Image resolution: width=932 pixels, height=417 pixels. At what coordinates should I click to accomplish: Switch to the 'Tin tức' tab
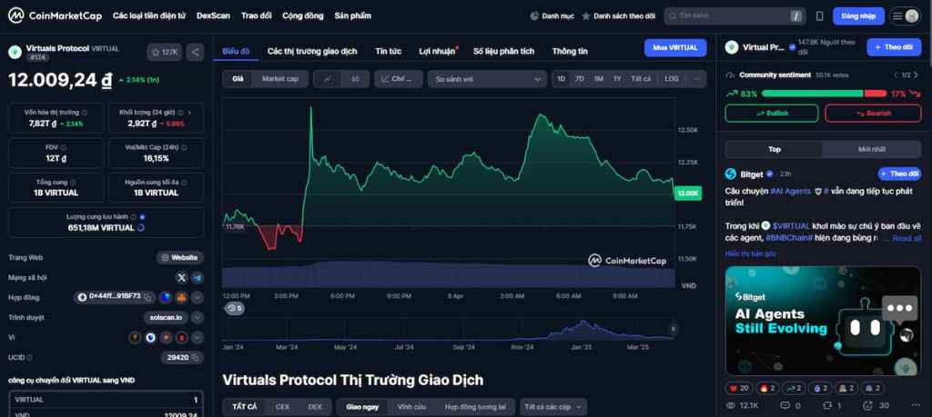(388, 51)
